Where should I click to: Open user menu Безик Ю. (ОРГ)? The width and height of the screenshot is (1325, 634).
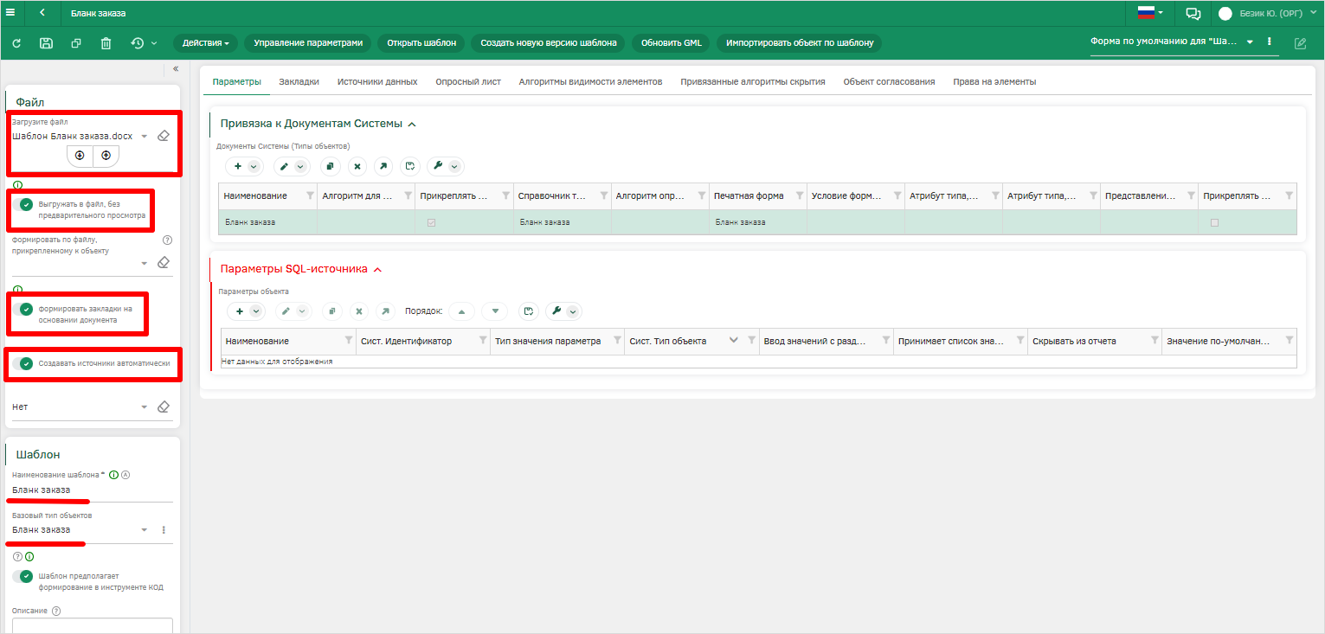click(1266, 13)
